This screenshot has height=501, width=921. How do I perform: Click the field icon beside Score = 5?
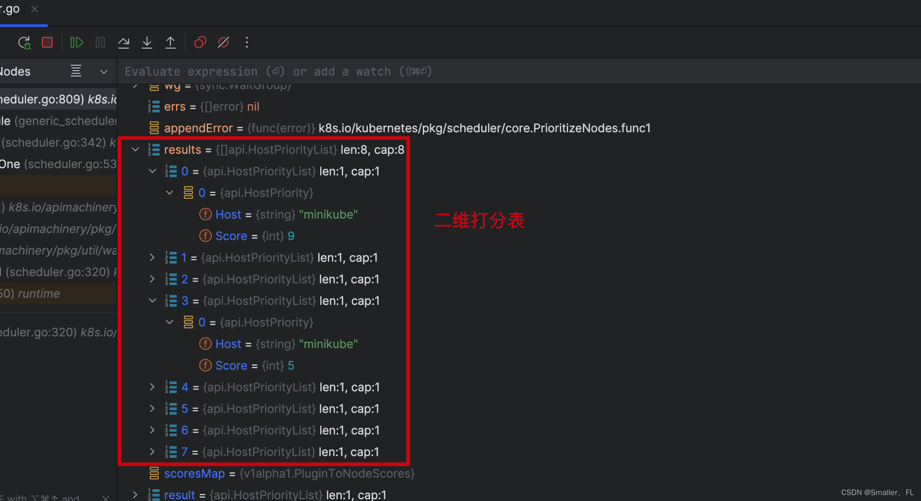tap(205, 365)
